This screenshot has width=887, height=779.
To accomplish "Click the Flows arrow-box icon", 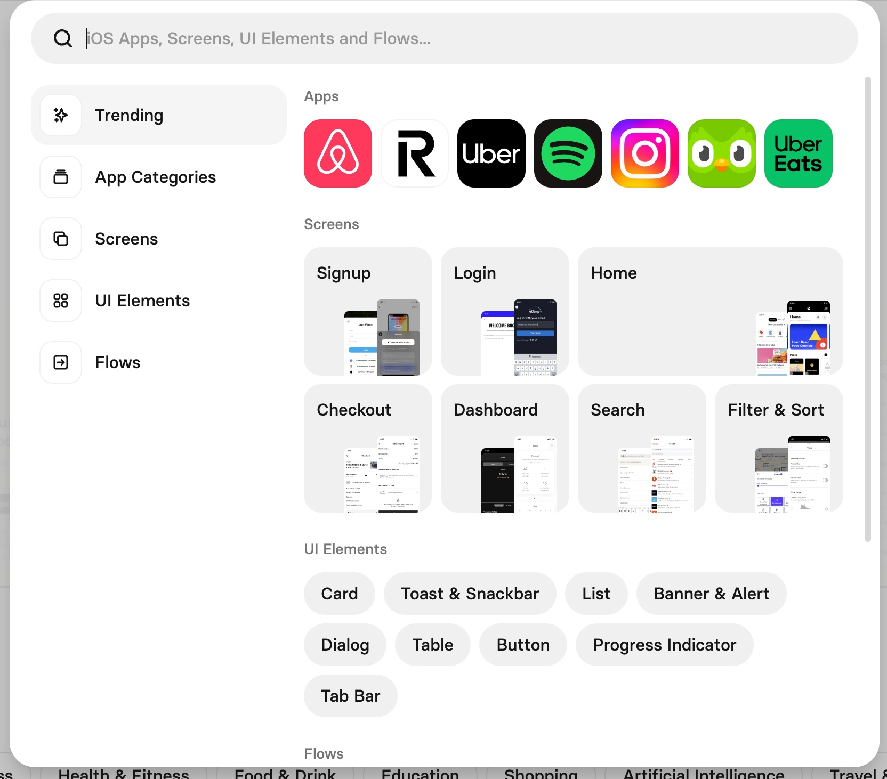I will (61, 362).
